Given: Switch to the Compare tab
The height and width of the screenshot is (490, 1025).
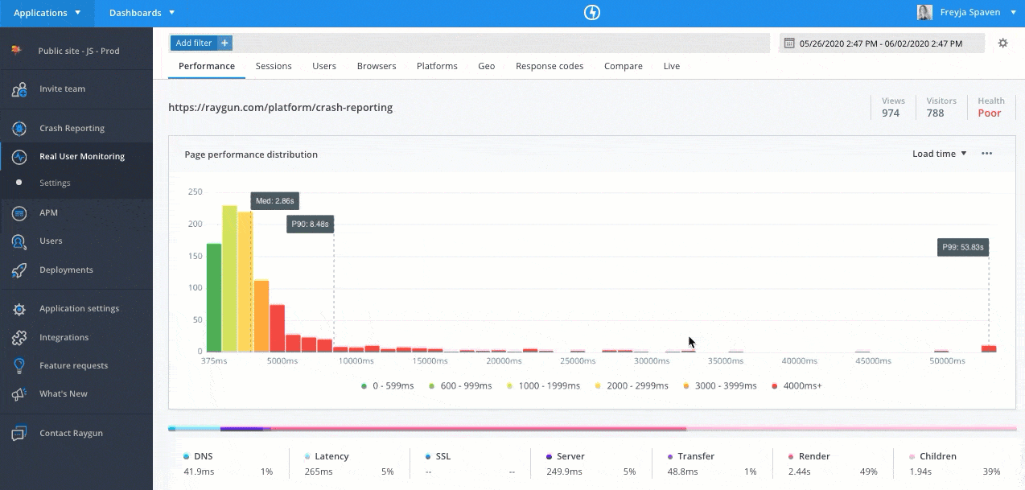Looking at the screenshot, I should point(624,66).
